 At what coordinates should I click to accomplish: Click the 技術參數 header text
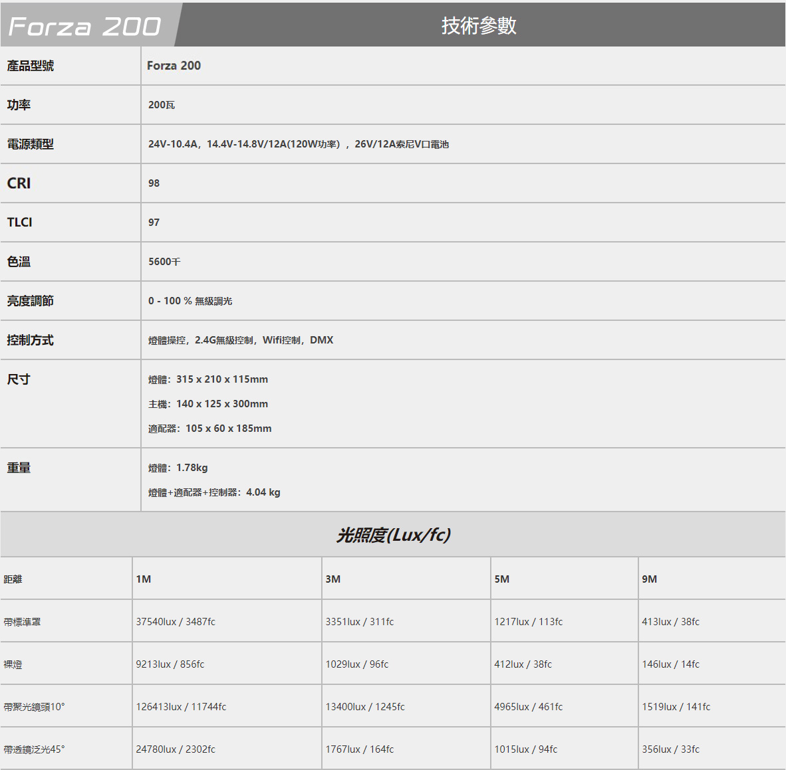point(479,25)
